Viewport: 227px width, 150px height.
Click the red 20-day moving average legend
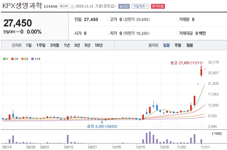point(15,59)
